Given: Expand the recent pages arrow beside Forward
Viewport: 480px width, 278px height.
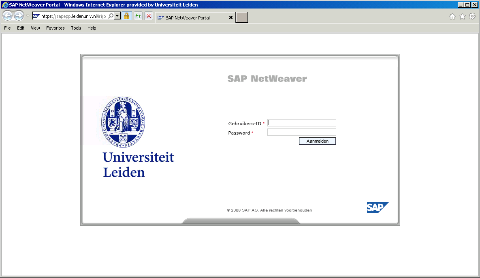Looking at the screenshot, I should 28,16.
